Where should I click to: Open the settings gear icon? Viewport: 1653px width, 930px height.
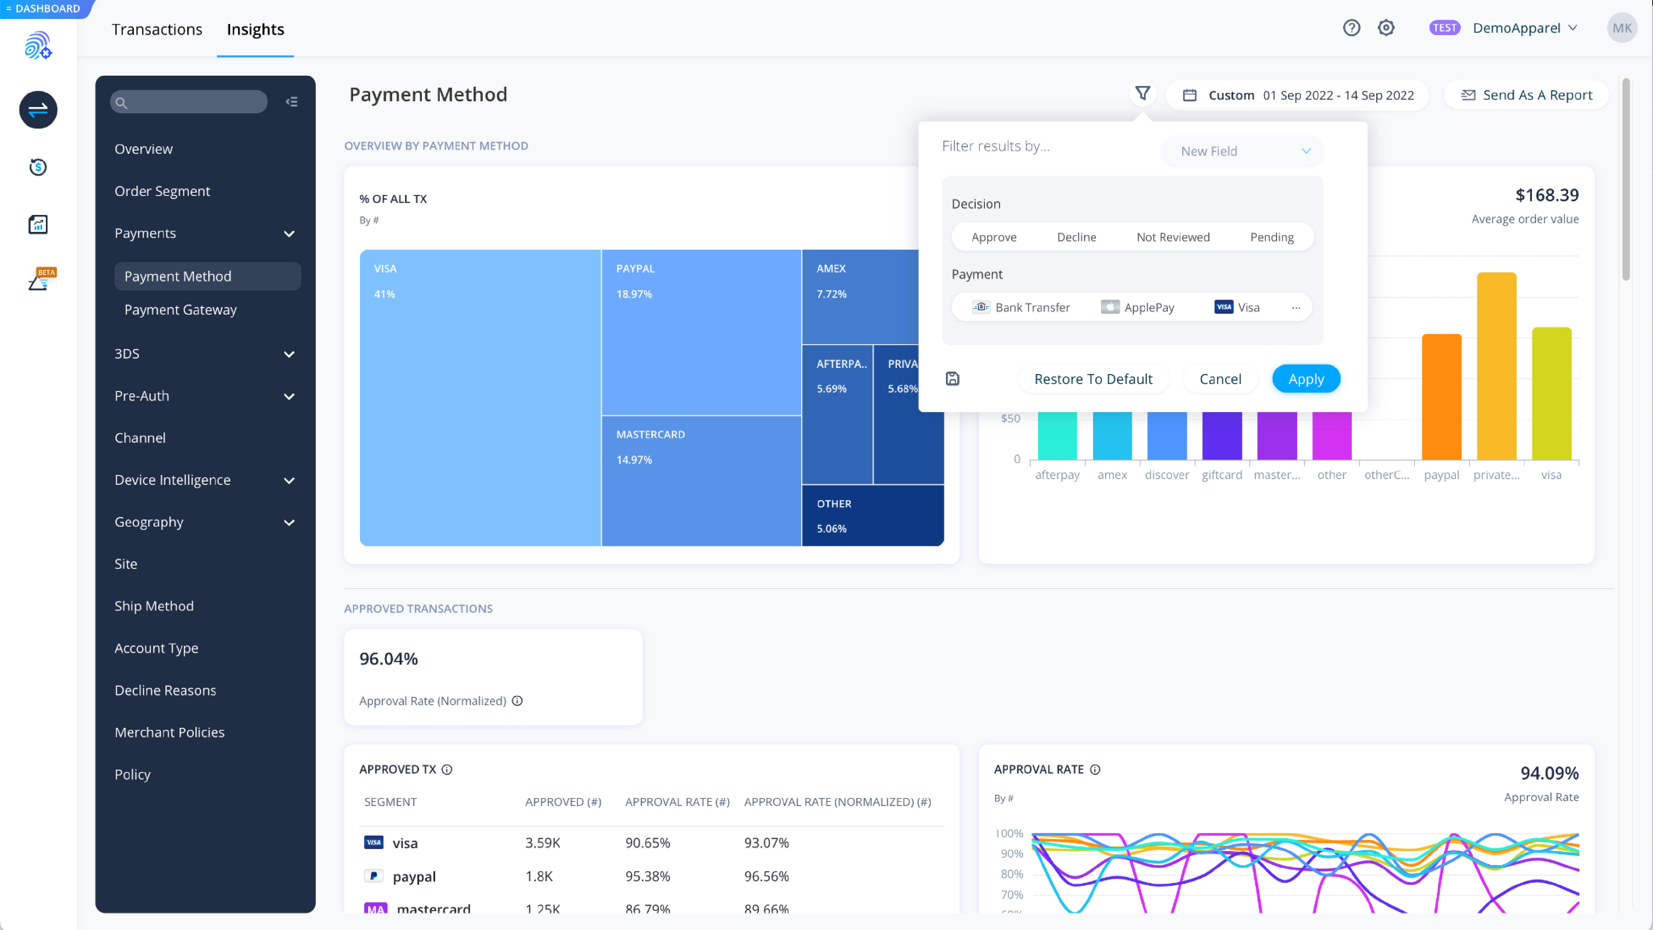click(1386, 28)
